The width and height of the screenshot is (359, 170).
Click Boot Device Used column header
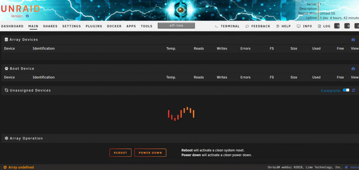316,77
